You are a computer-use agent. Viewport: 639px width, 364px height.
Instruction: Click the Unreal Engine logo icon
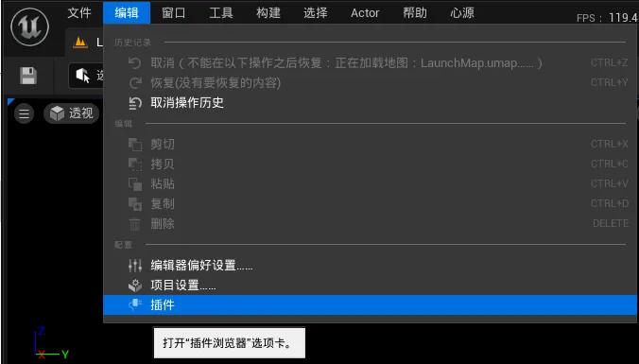[29, 26]
